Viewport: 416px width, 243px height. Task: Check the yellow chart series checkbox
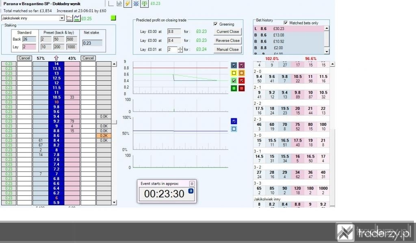(234, 73)
